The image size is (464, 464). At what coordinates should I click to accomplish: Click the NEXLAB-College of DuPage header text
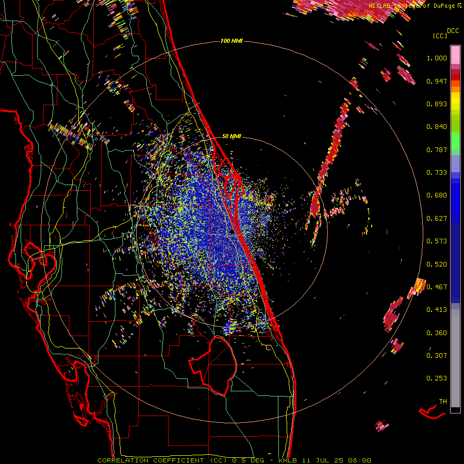click(411, 6)
